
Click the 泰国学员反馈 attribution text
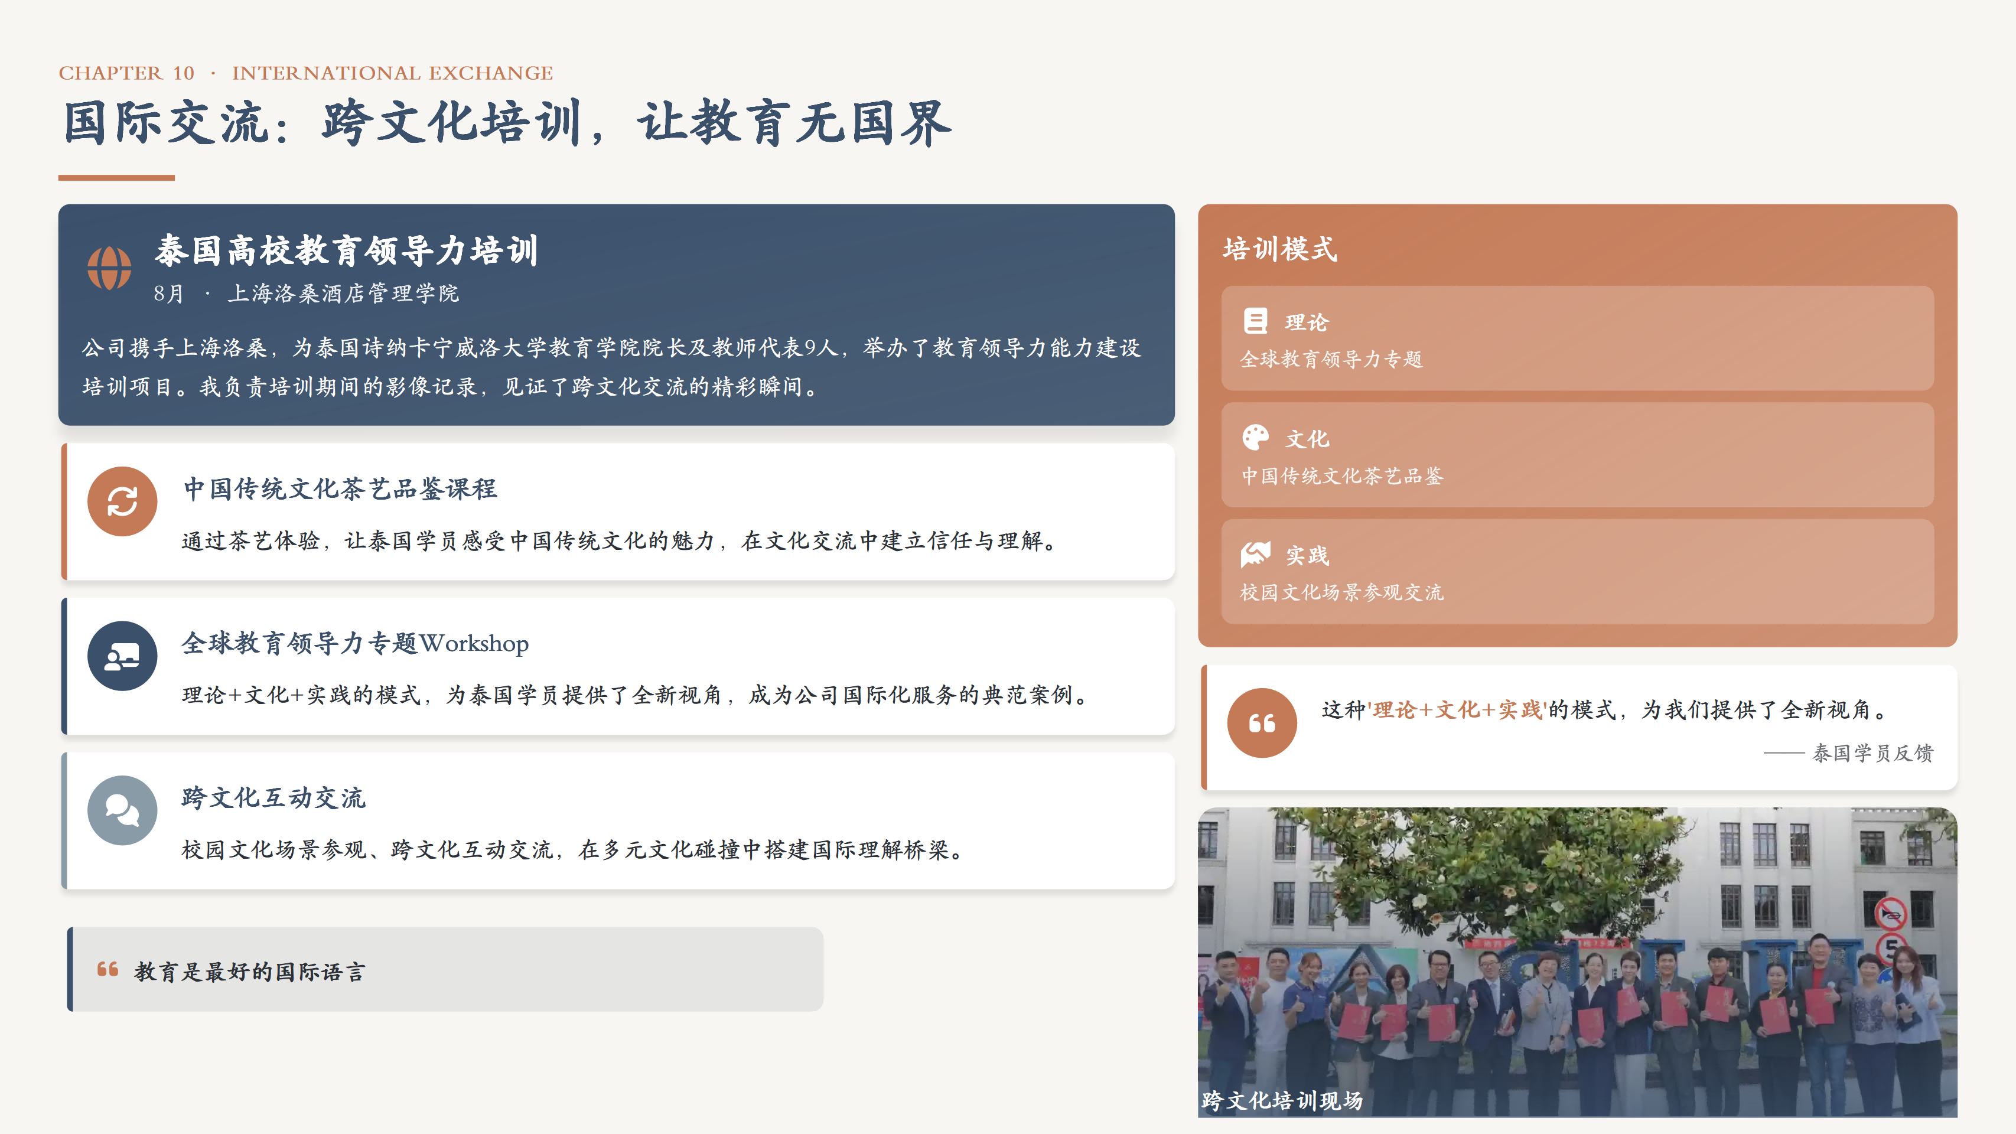[1872, 753]
